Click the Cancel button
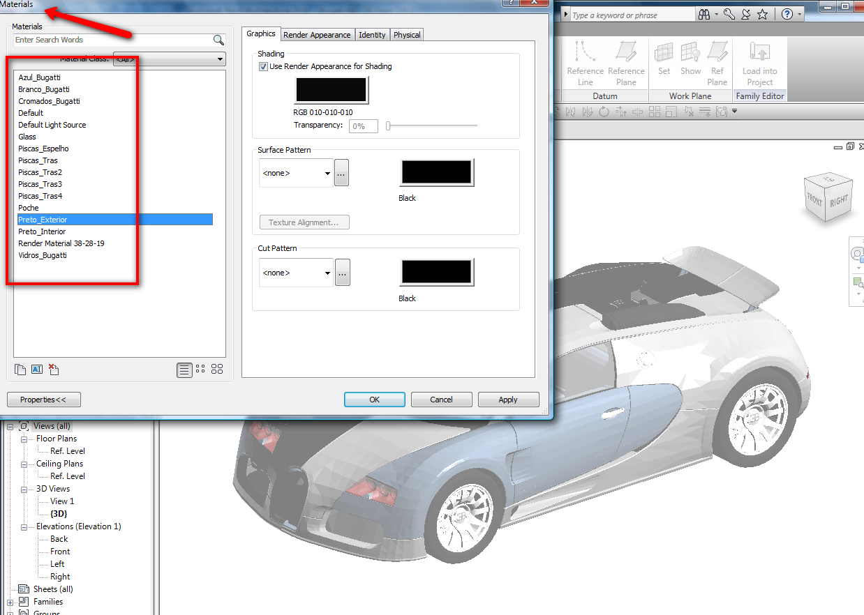 [441, 400]
